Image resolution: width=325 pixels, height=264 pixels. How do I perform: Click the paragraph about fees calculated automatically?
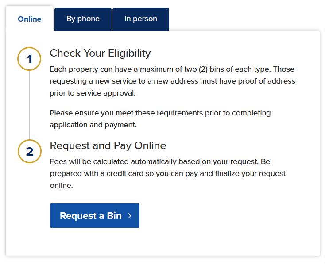pos(167,173)
